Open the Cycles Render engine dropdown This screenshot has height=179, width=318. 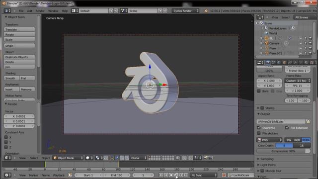click(x=185, y=11)
